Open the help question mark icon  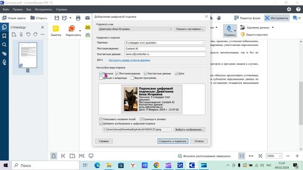298,9
